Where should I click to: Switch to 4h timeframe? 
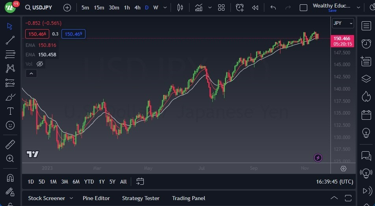click(x=137, y=7)
